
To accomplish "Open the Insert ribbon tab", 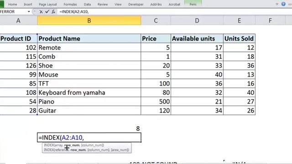I will [x=28, y=4].
